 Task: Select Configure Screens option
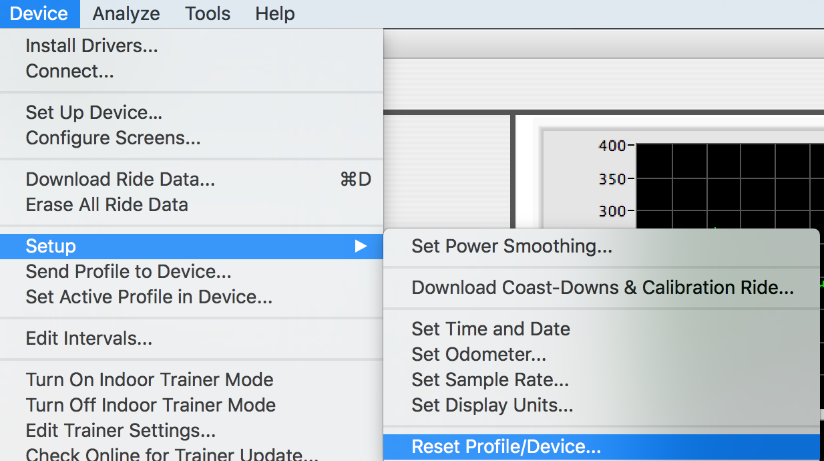point(113,138)
